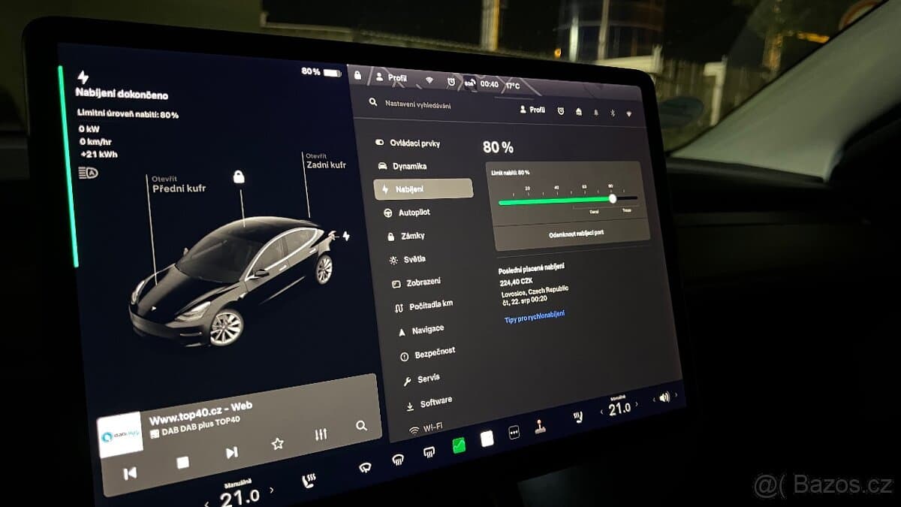This screenshot has width=901, height=507.
Task: Raise driver temperature with the right chevron
Action: pos(272,490)
